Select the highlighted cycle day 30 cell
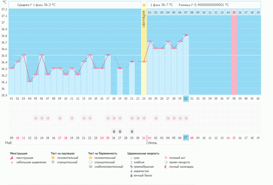 click(186, 99)
